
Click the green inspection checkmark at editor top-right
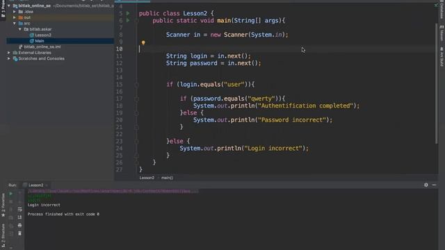point(436,5)
